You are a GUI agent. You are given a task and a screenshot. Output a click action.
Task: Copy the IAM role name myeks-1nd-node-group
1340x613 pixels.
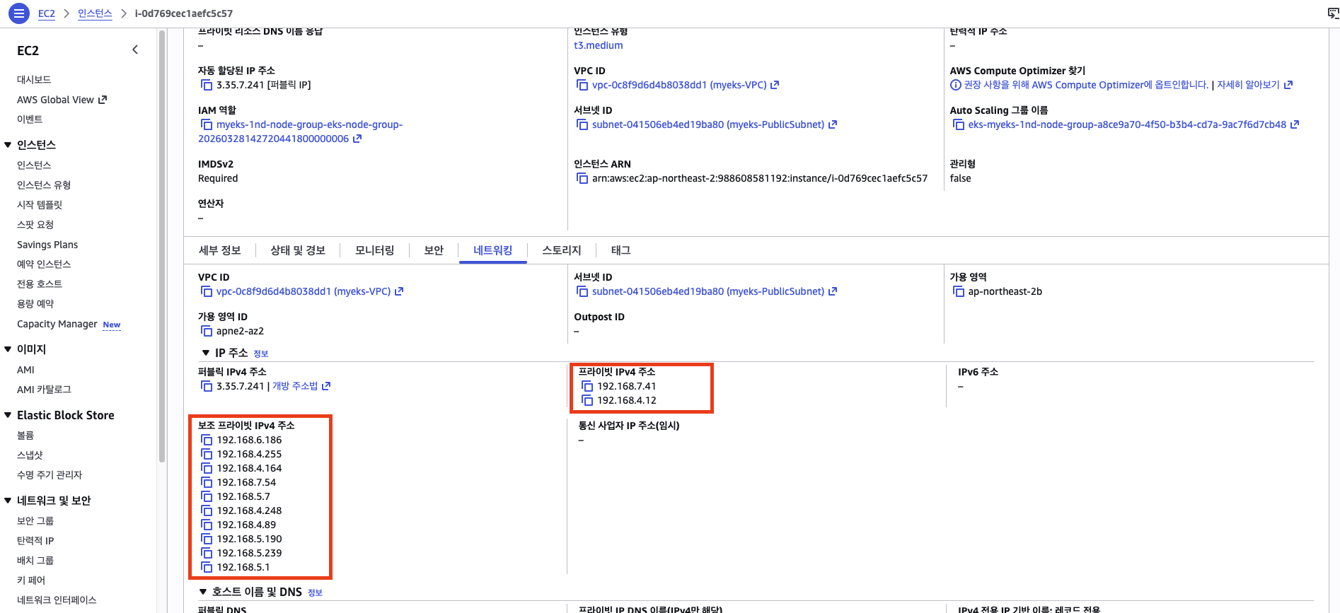[207, 124]
